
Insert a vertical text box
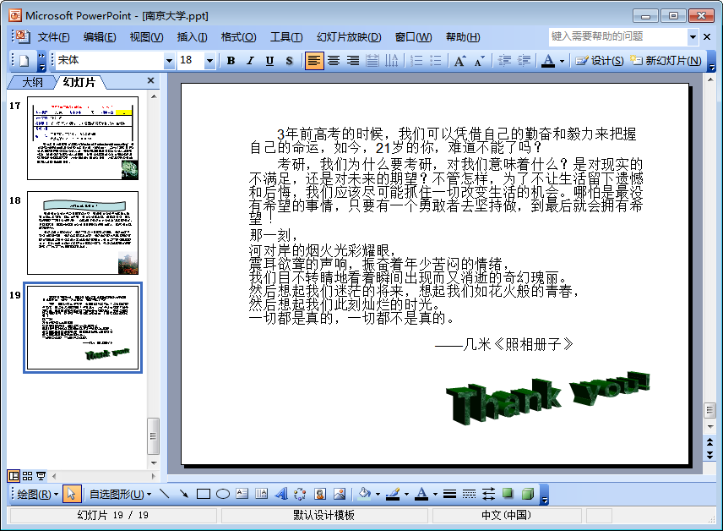coord(262,494)
